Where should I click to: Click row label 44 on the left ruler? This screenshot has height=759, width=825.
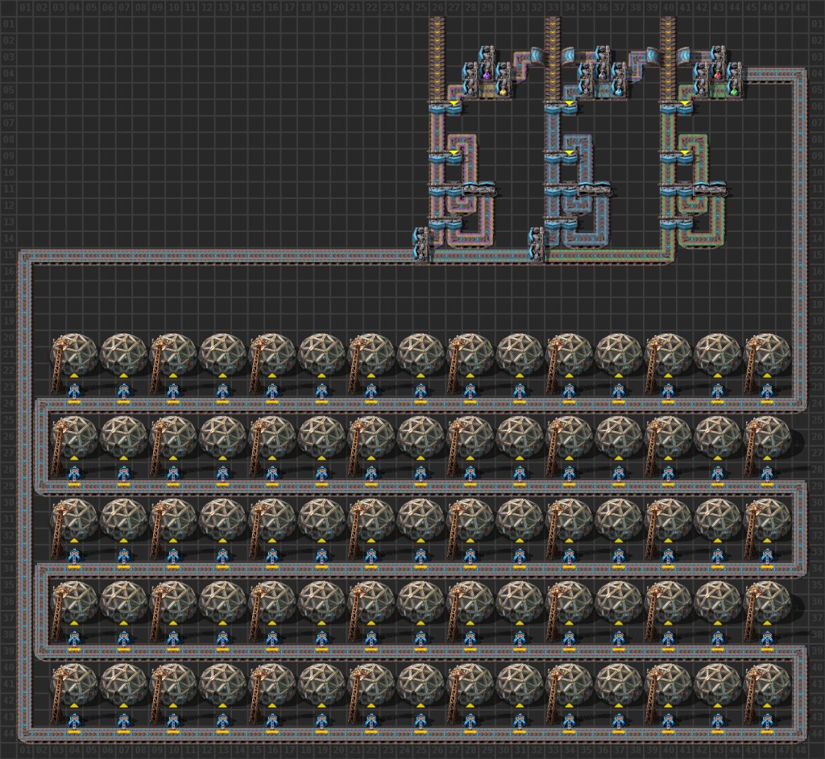(x=8, y=733)
